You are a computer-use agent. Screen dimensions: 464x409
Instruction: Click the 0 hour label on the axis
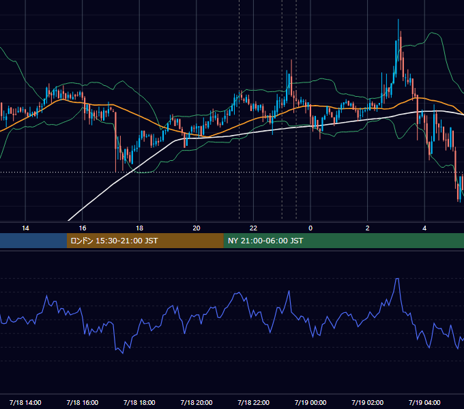tap(310, 228)
